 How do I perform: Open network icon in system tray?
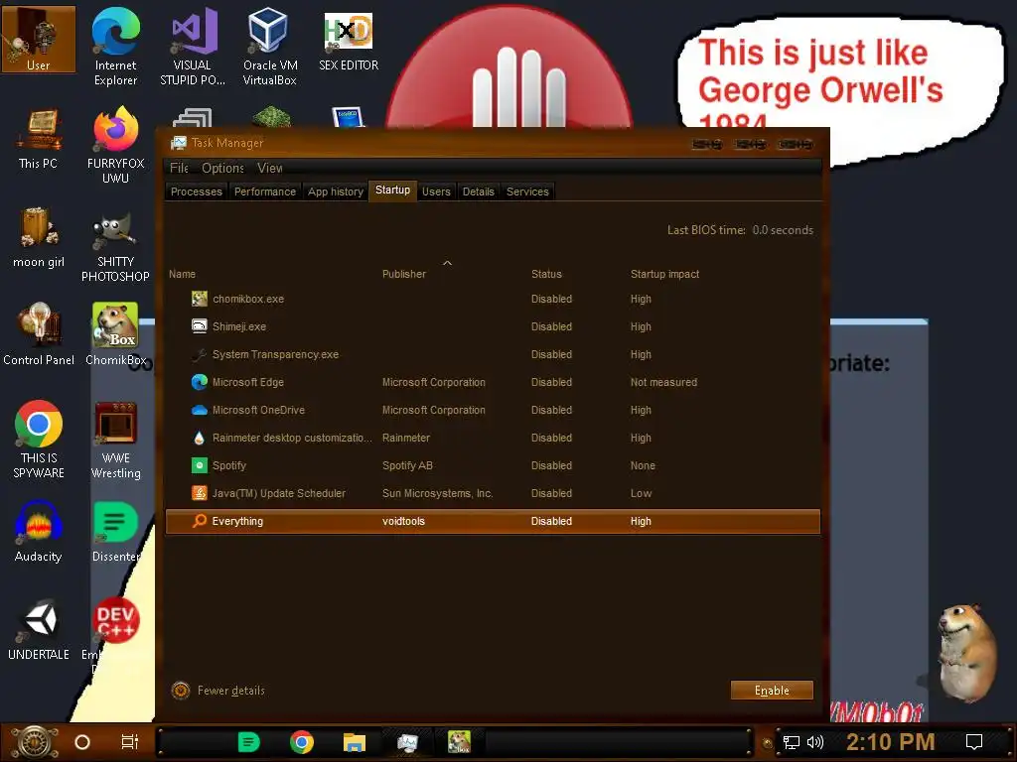tap(792, 742)
